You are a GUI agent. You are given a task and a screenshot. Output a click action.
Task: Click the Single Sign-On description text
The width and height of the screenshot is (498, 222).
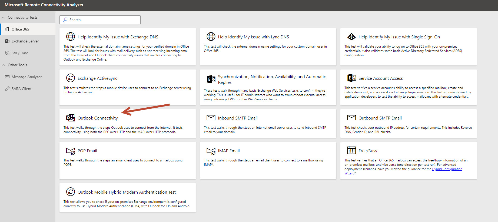(x=403, y=51)
